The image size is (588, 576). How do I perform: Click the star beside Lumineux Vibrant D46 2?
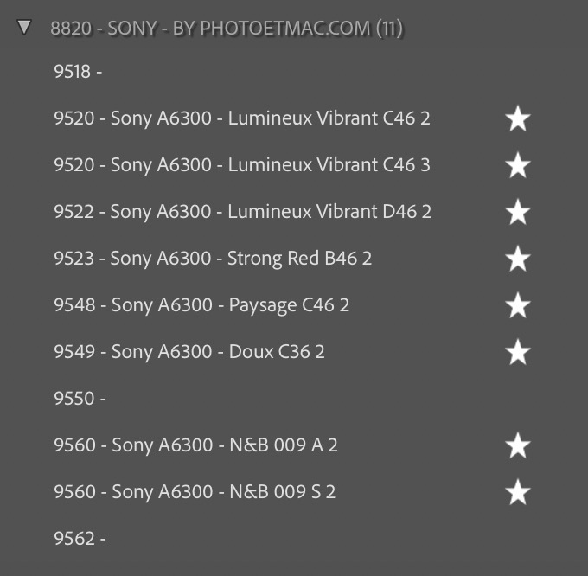(517, 212)
